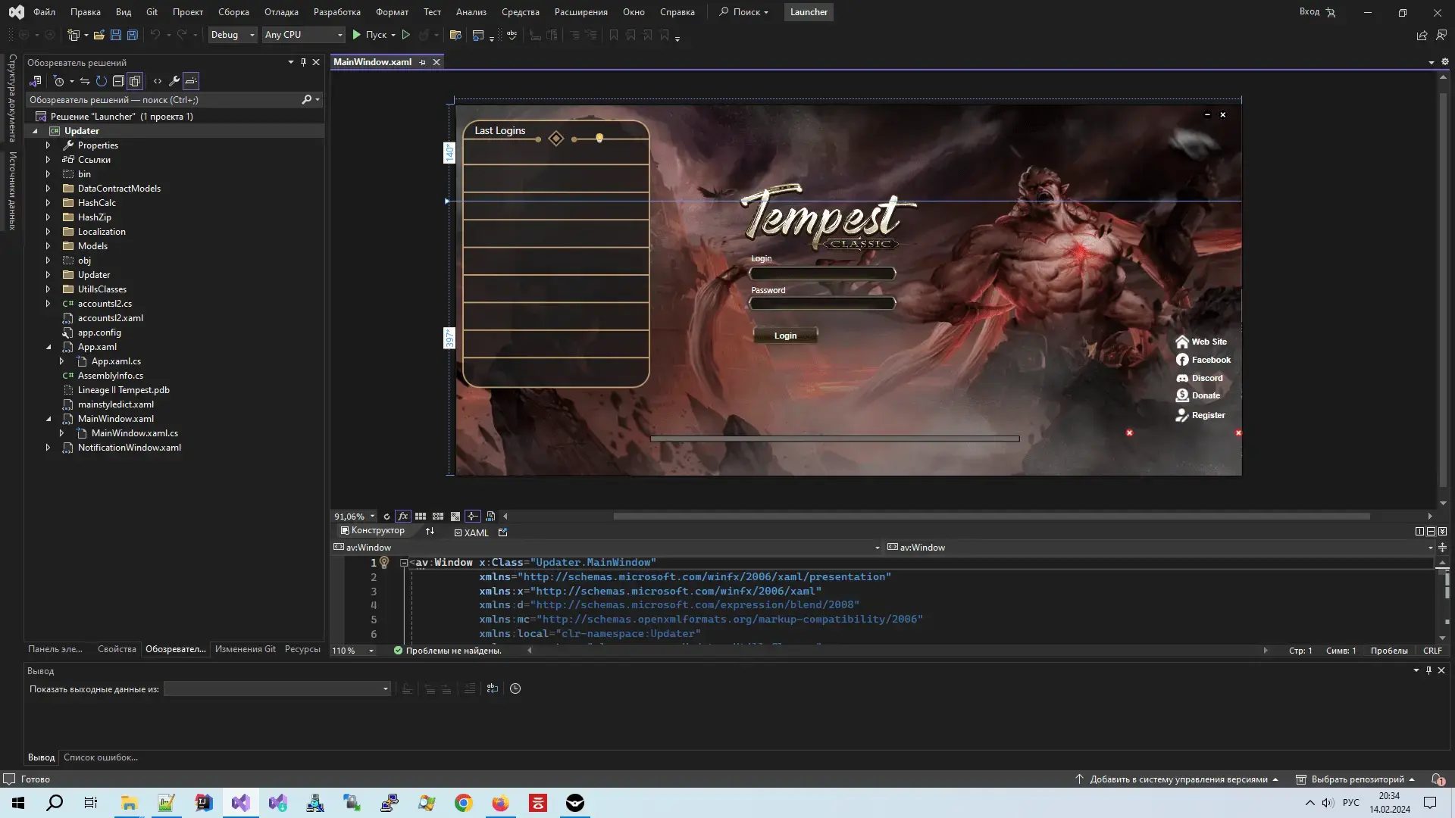This screenshot has width=1455, height=818.
Task: Open Firefox from the Windows taskbar
Action: [x=501, y=803]
